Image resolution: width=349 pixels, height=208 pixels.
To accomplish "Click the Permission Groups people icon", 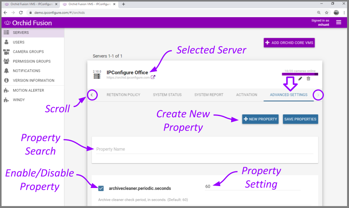I will pos(7,61).
